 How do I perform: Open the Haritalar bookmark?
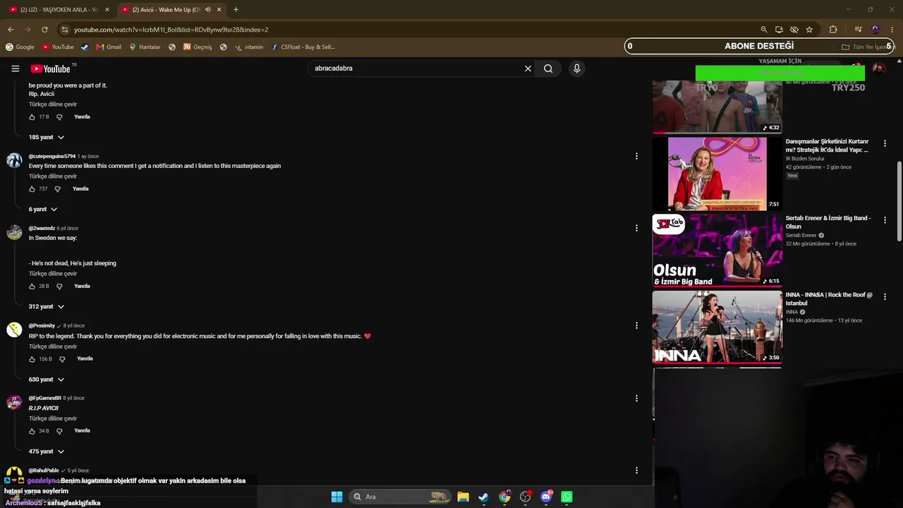tap(145, 47)
